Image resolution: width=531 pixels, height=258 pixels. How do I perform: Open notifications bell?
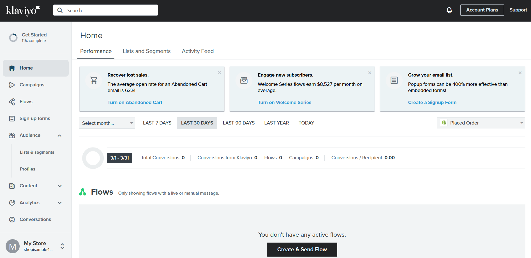449,10
